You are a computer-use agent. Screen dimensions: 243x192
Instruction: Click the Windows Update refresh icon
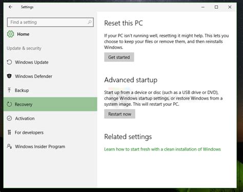point(9,62)
